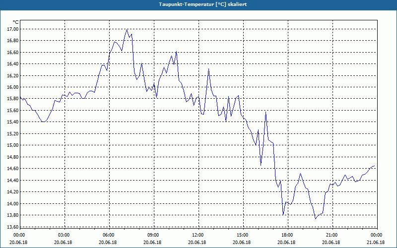Select the 18:00 time label

[x=287, y=235]
